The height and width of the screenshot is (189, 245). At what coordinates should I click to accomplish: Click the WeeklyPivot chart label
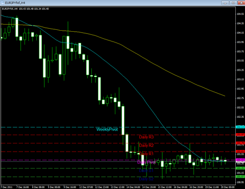107,130
